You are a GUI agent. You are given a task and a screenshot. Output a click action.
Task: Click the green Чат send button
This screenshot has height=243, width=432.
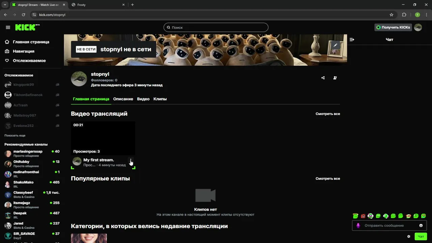click(x=421, y=236)
